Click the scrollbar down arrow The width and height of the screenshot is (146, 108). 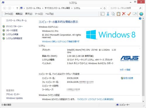tap(143, 101)
